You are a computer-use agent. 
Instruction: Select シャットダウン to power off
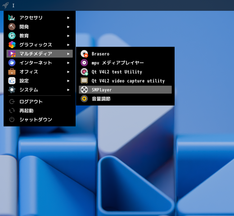click(40, 120)
